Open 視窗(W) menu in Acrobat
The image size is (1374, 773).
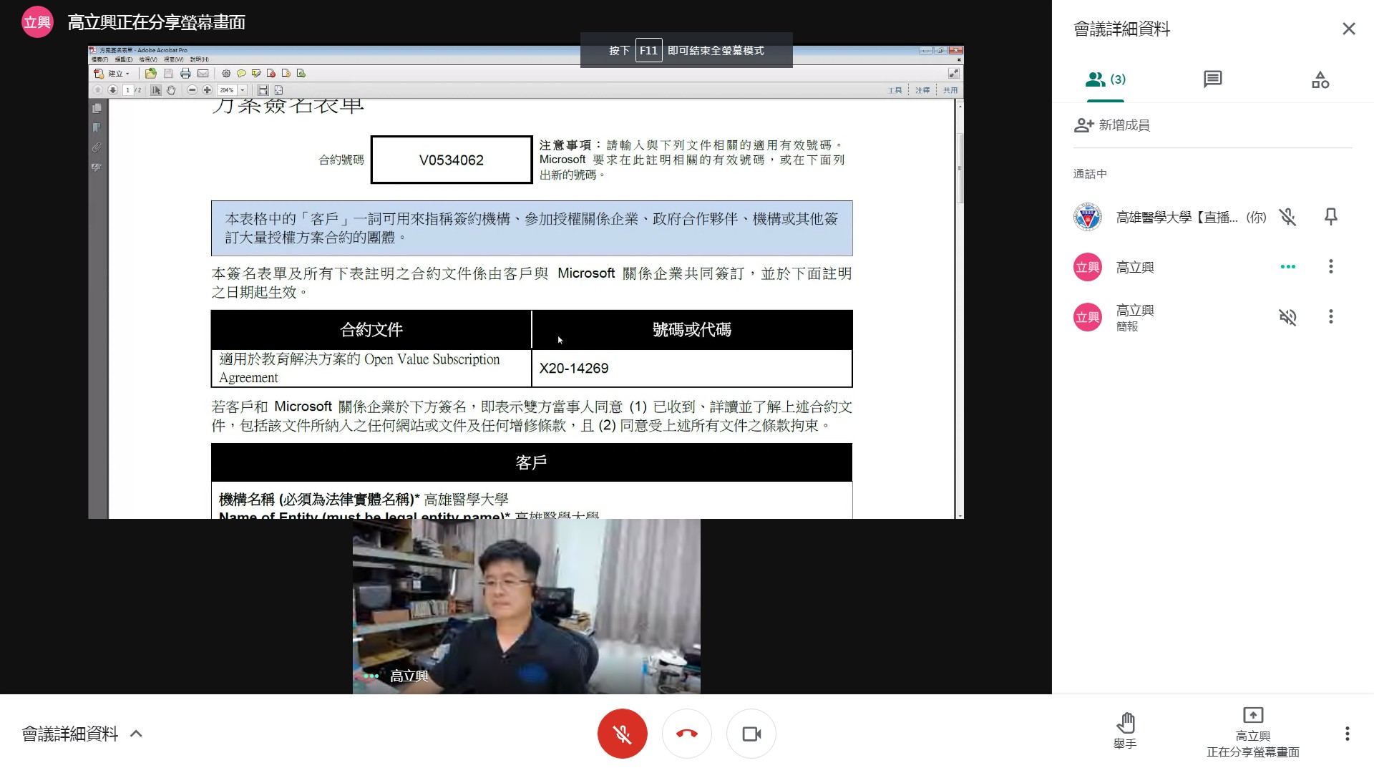[173, 59]
